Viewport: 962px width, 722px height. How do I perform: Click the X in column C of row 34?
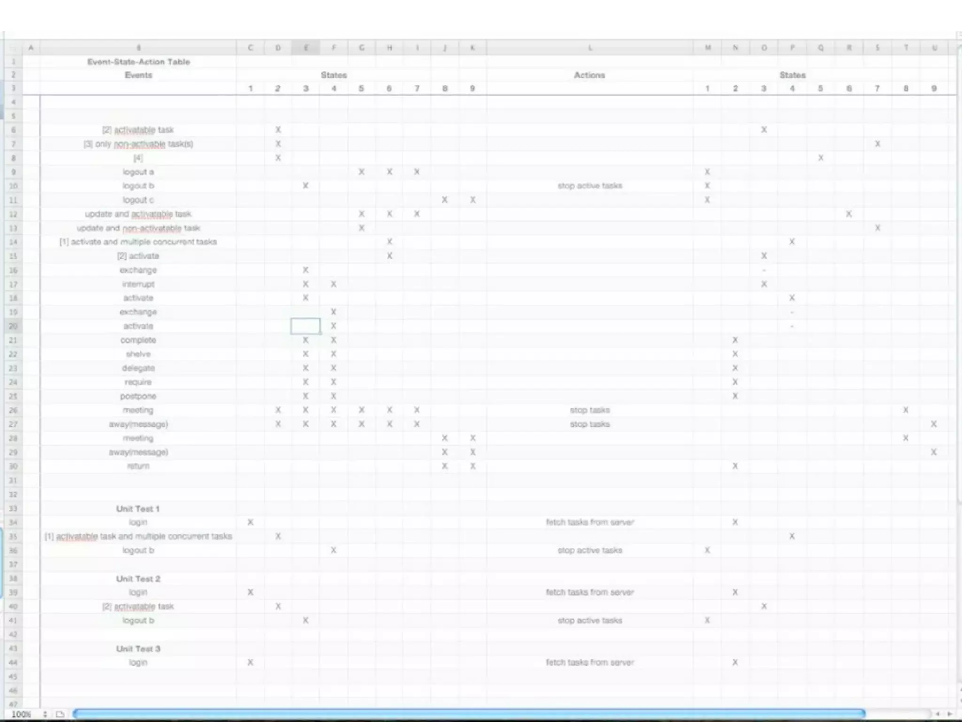coord(250,522)
